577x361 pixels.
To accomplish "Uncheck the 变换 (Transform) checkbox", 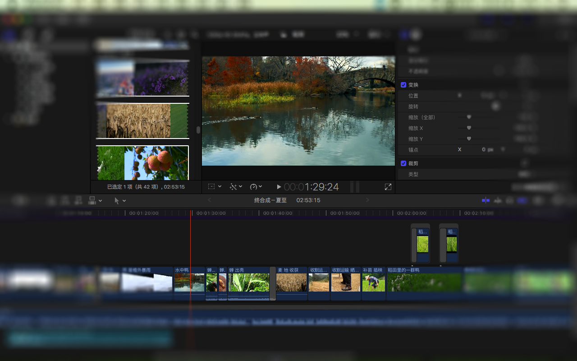I will tap(403, 85).
